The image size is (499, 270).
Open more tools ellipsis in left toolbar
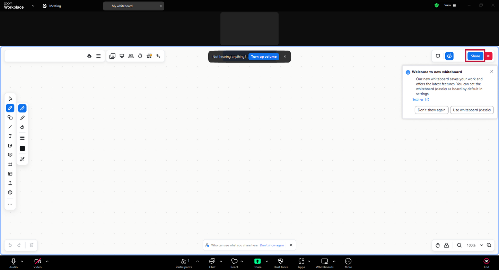coord(10,204)
